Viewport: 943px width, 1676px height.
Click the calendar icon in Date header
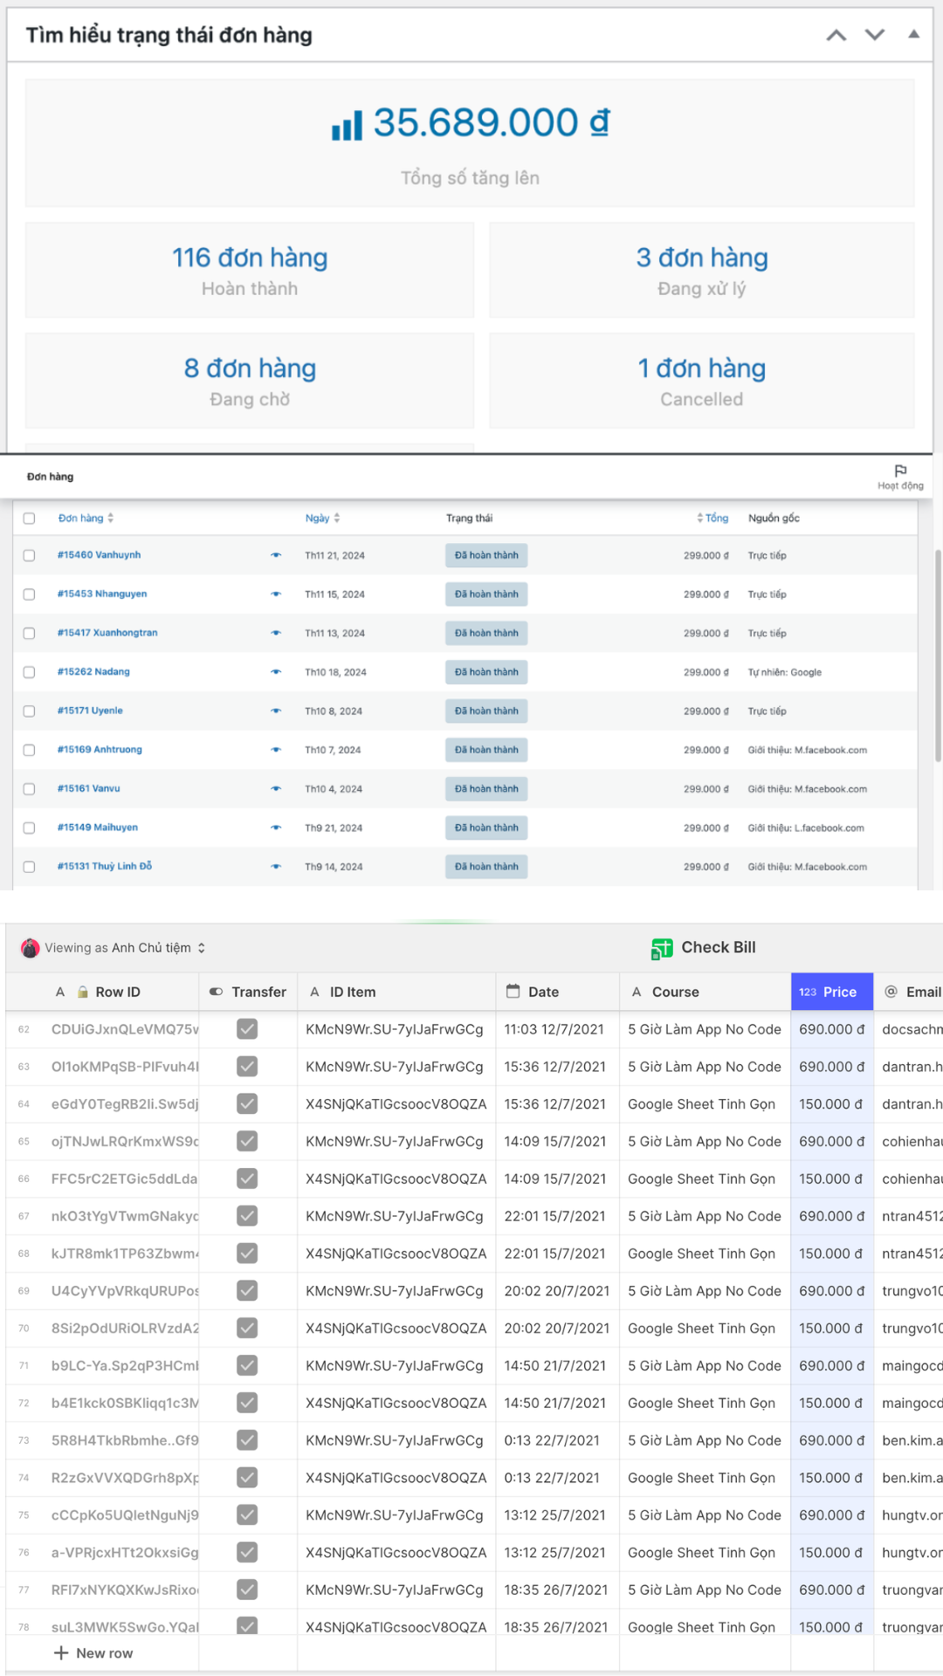(513, 992)
